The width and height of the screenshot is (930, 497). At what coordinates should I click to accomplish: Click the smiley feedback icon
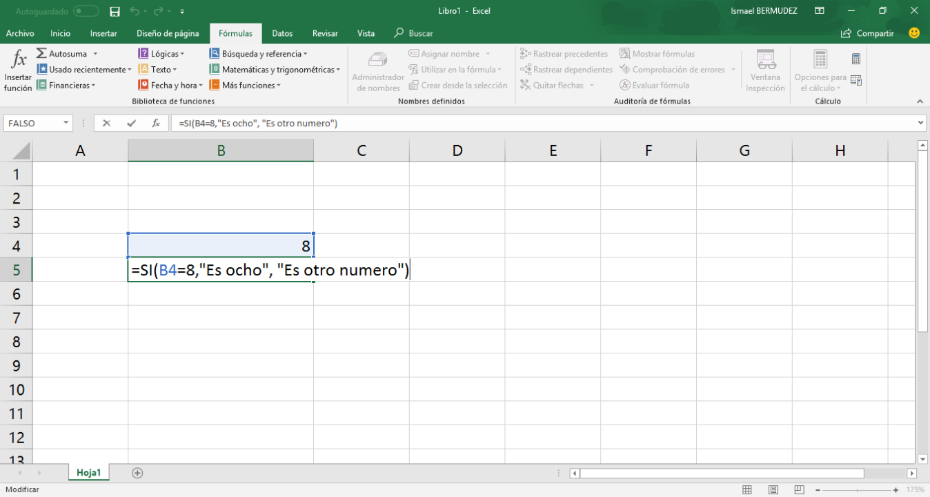pos(914,32)
